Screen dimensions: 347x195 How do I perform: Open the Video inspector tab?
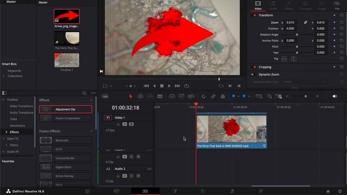[x=258, y=5]
